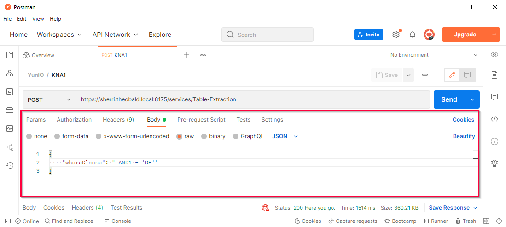Switch to the Authorization tab
Viewport: 506px width, 227px height.
74,119
